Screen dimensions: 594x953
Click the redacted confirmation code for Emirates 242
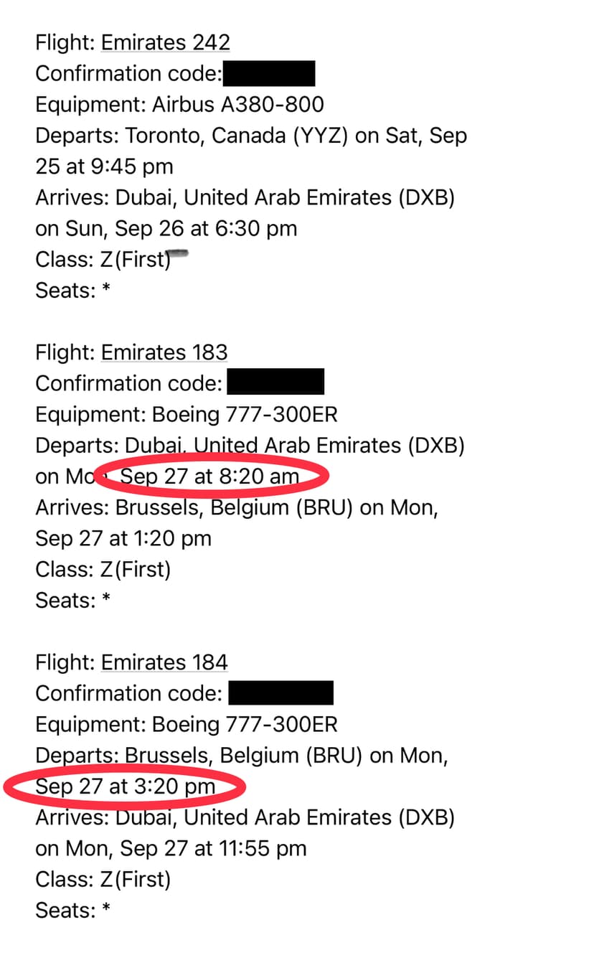click(269, 73)
